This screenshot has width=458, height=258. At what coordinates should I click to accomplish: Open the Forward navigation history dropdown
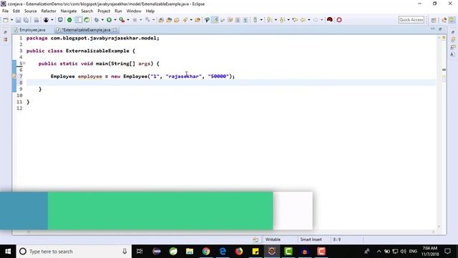(321, 20)
